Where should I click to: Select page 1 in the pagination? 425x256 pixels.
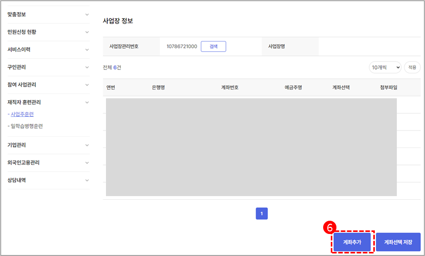click(262, 214)
